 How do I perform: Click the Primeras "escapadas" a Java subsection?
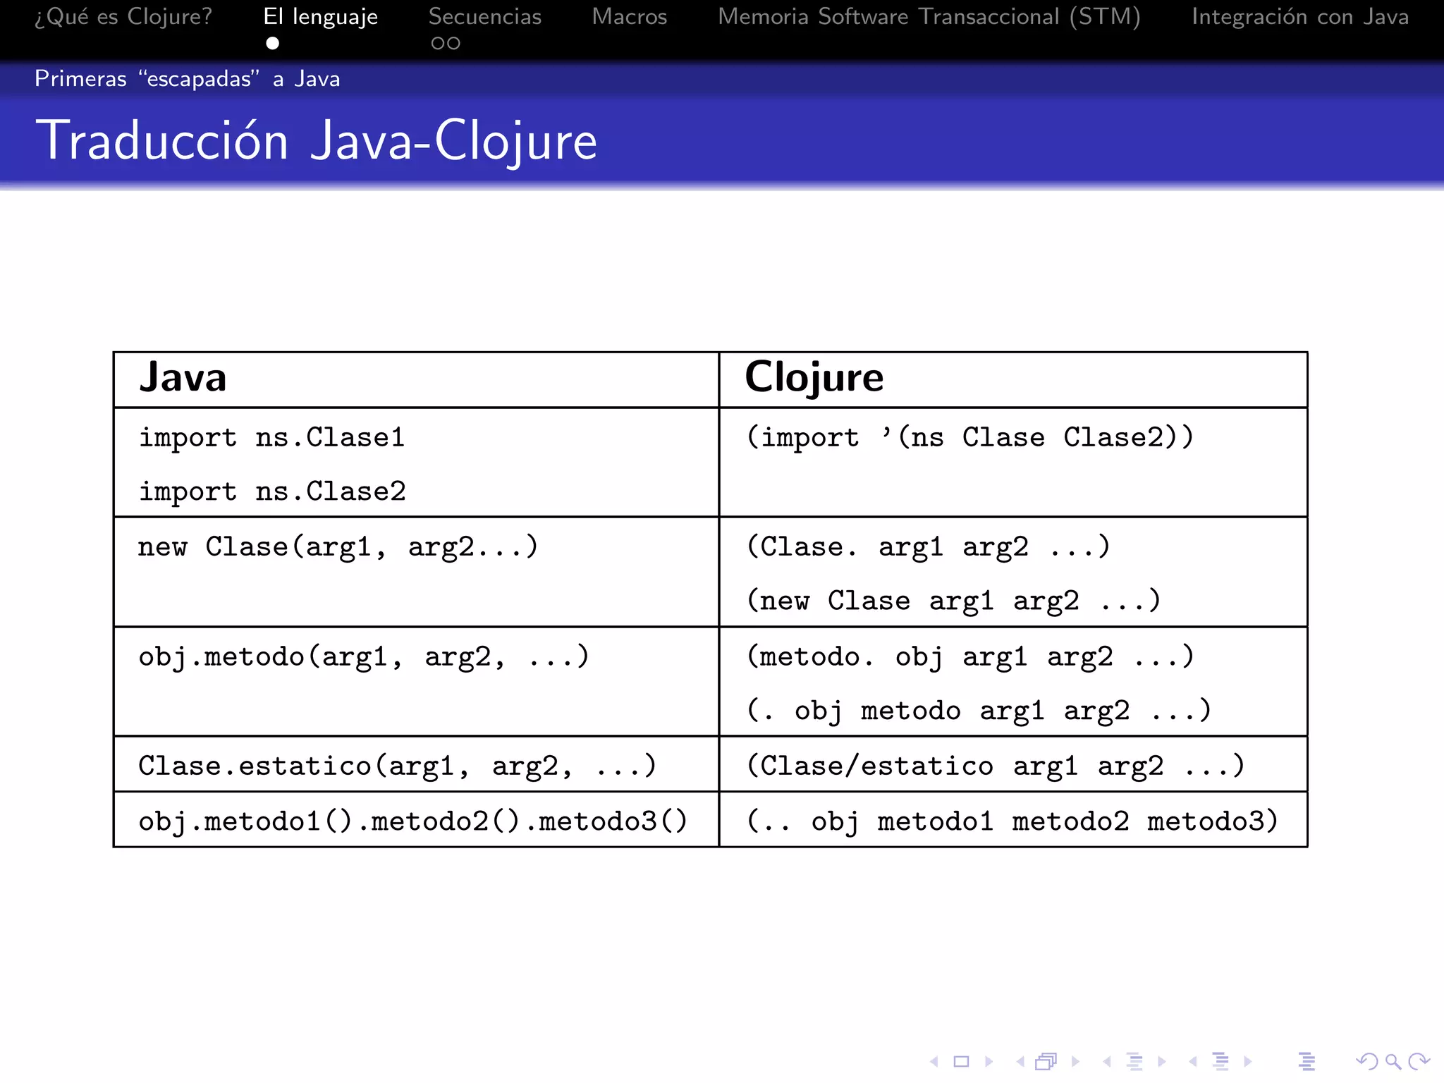click(188, 78)
